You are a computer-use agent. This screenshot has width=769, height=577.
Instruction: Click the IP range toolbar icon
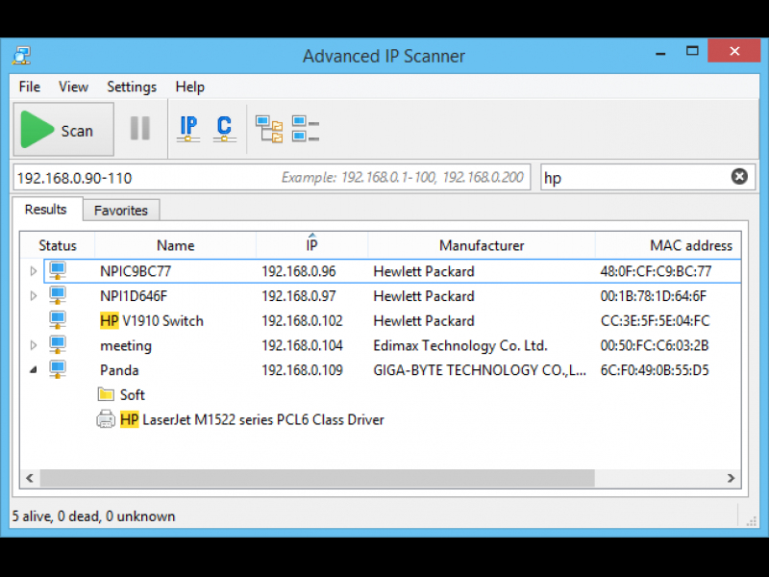[188, 129]
